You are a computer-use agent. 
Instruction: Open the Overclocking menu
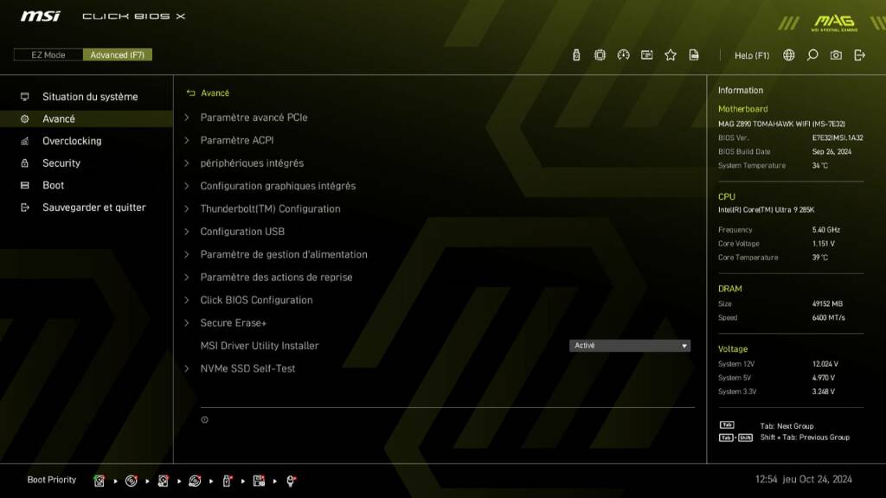click(x=72, y=141)
